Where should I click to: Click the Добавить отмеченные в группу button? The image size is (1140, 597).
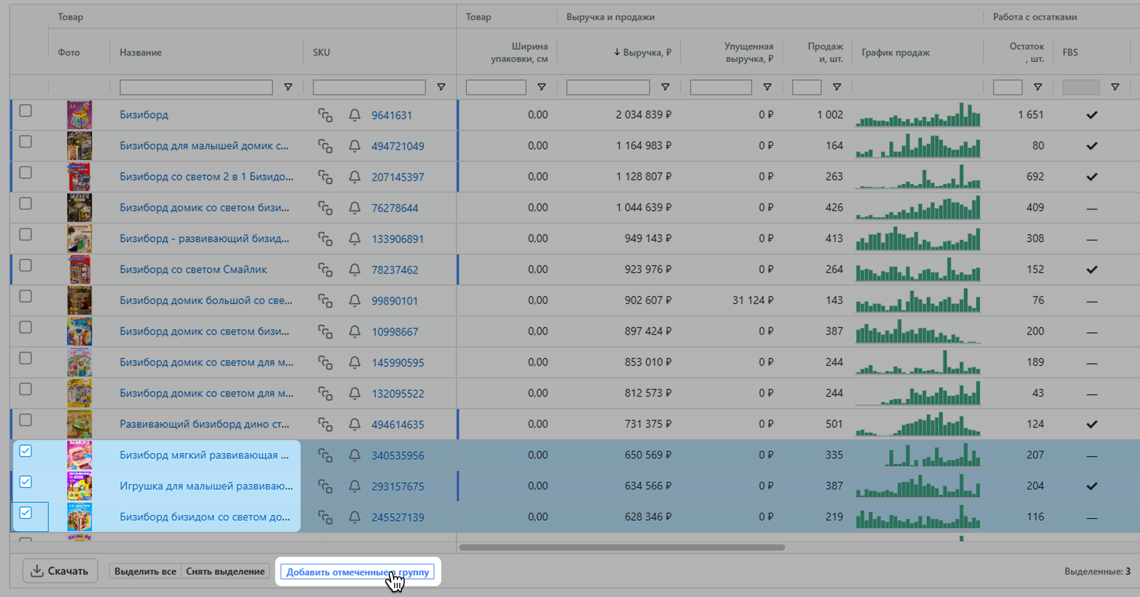[x=357, y=572]
